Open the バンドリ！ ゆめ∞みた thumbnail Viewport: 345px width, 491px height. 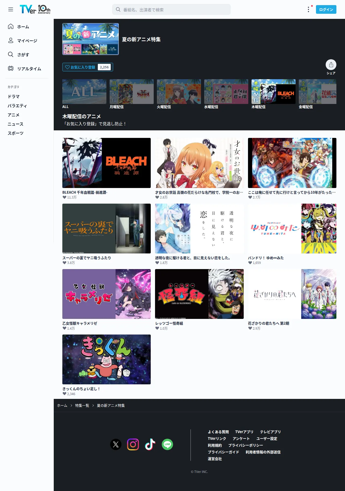pyautogui.click(x=292, y=228)
